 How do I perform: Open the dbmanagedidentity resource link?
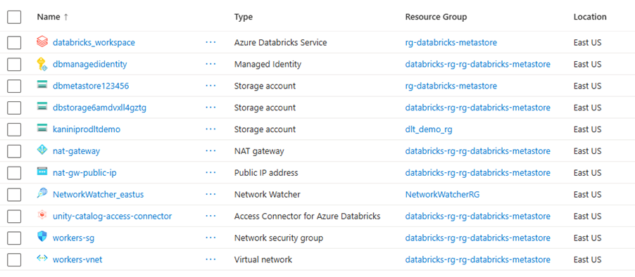(90, 64)
